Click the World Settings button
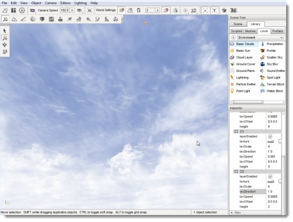 click(105, 10)
